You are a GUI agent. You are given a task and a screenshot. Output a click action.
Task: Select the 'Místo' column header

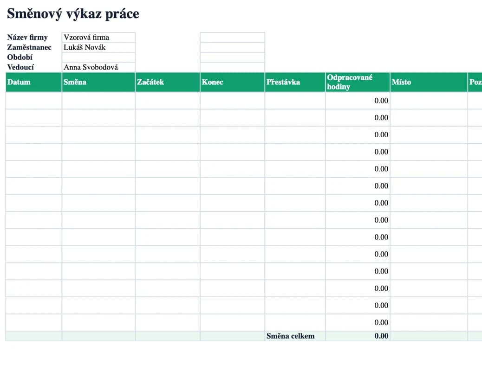[x=429, y=82]
